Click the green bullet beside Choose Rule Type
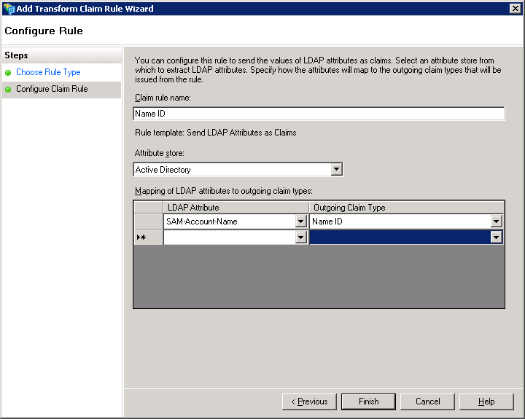 pyautogui.click(x=8, y=73)
